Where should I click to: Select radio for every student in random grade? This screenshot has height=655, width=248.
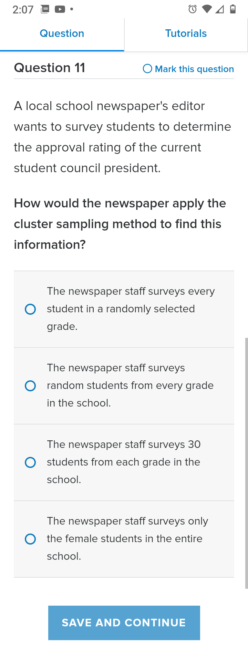[x=30, y=309]
